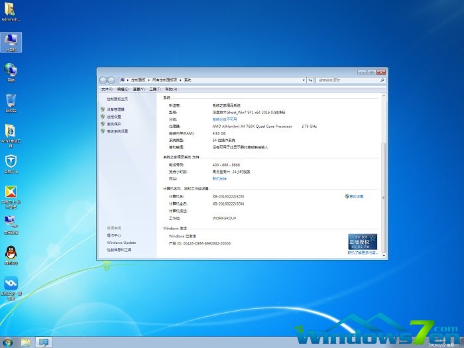Click 系统 breadcrumb in address bar
This screenshot has width=464, height=348.
(188, 80)
